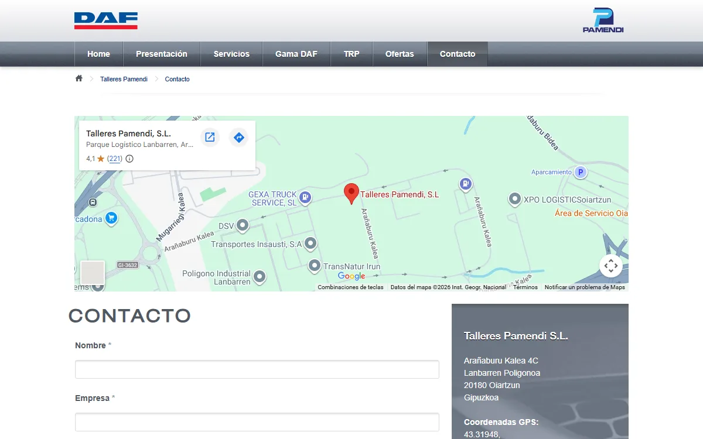Click the home breadcrumb icon
The width and height of the screenshot is (703, 439).
point(79,78)
